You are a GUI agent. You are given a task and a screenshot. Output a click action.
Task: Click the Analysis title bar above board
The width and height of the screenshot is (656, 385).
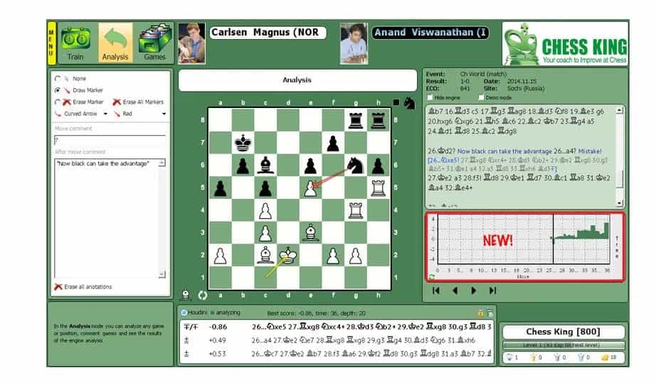coord(297,80)
